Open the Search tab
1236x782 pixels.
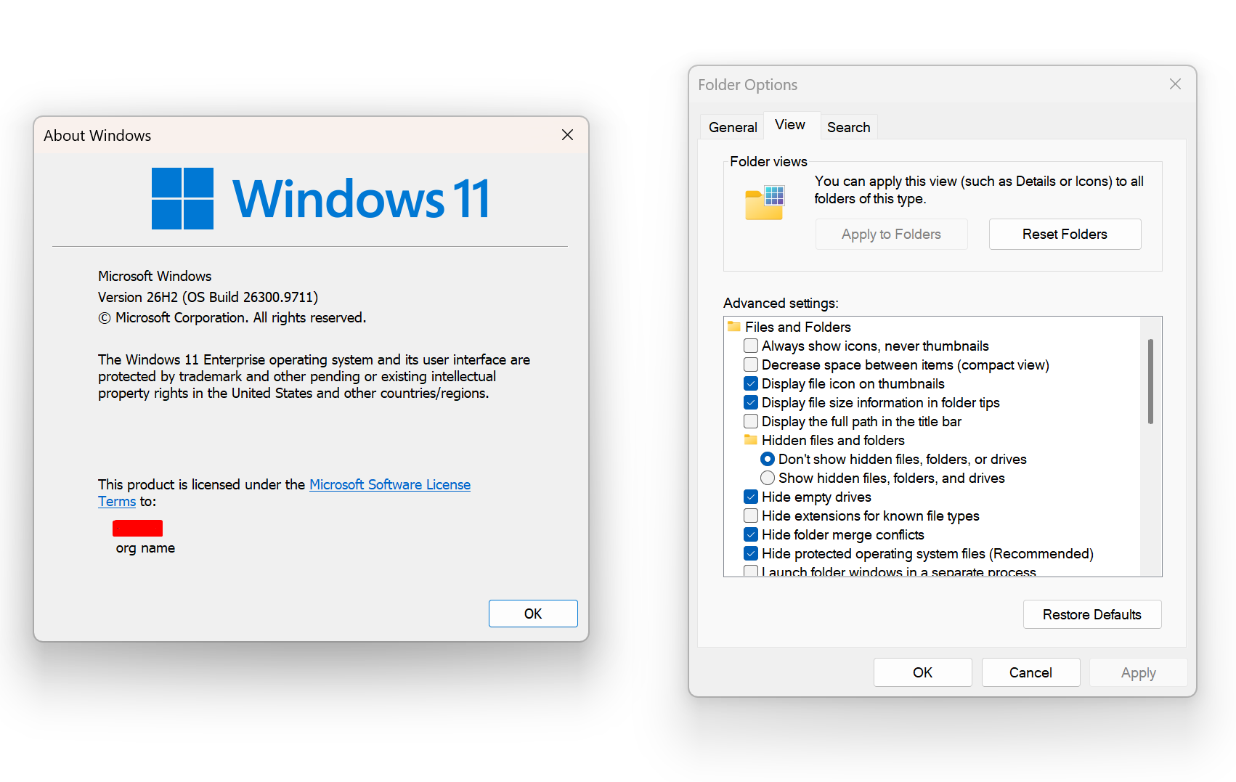[848, 127]
